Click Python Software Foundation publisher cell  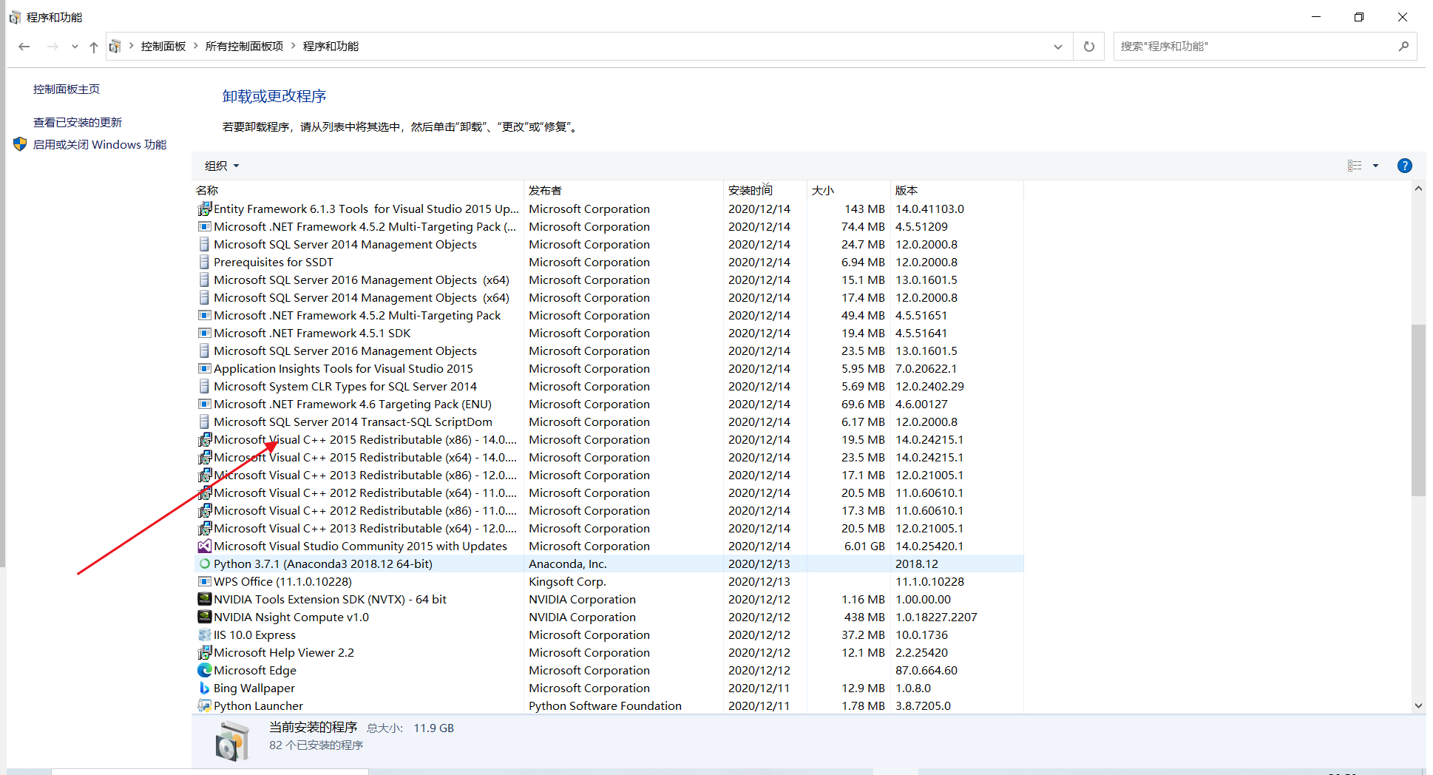coord(605,706)
